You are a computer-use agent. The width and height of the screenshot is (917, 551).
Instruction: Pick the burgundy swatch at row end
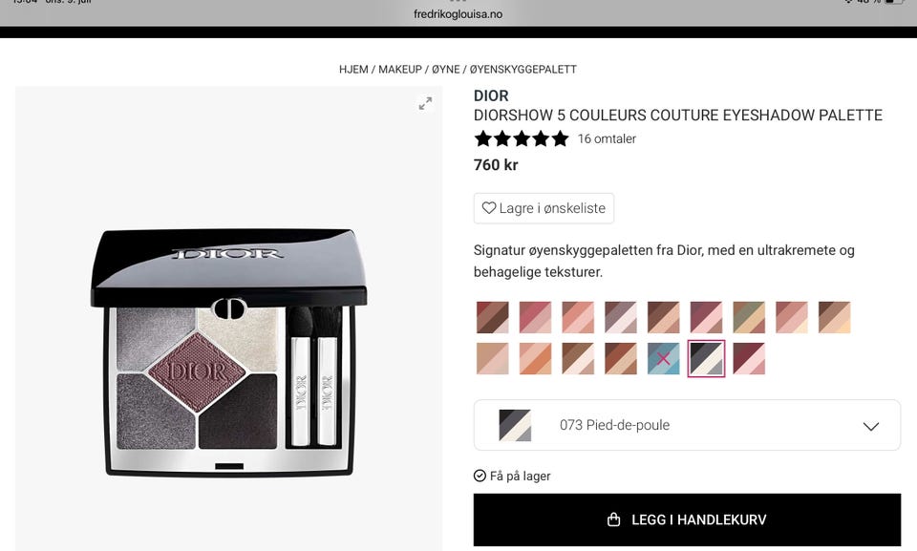(x=749, y=358)
